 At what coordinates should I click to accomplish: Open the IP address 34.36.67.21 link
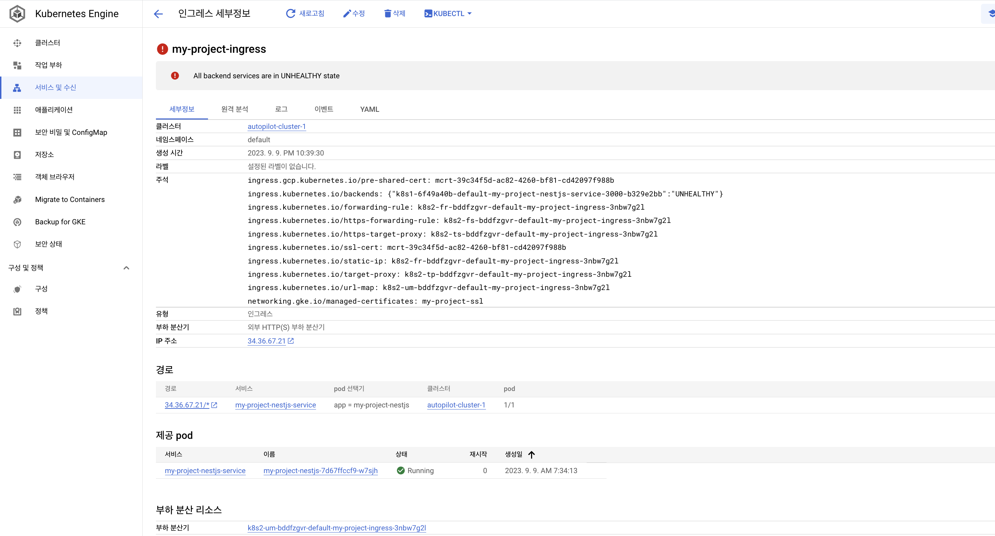coord(266,341)
